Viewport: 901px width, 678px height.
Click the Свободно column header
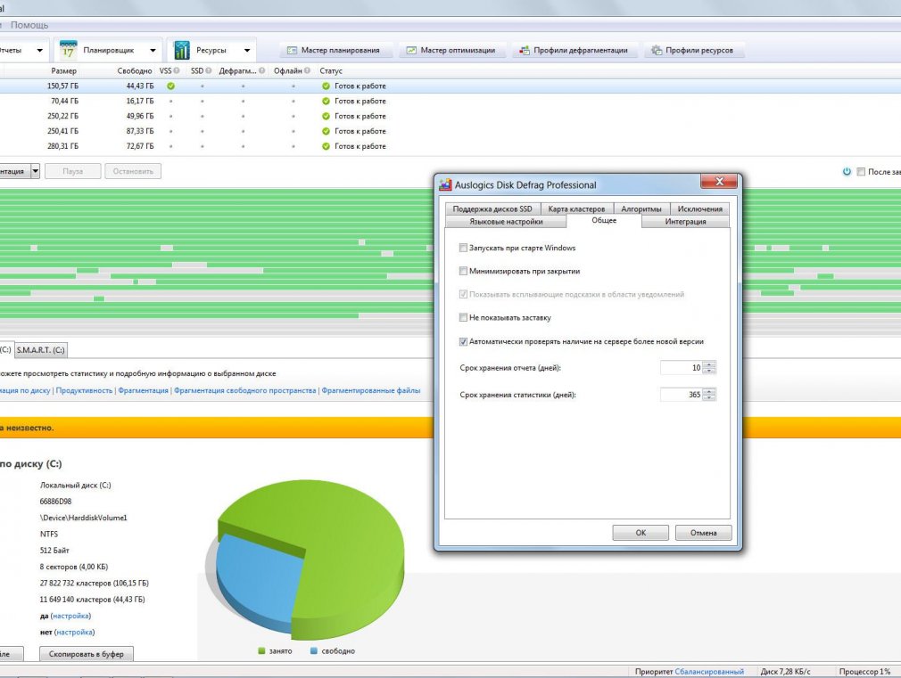(135, 70)
